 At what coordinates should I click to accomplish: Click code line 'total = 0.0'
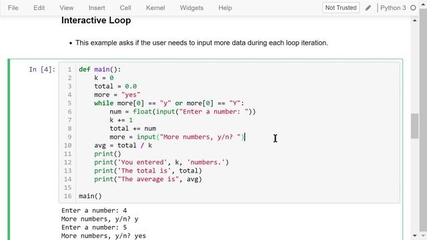(x=115, y=86)
